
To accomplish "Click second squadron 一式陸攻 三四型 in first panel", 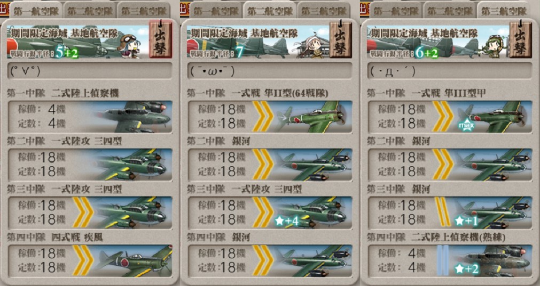I will click(90, 165).
